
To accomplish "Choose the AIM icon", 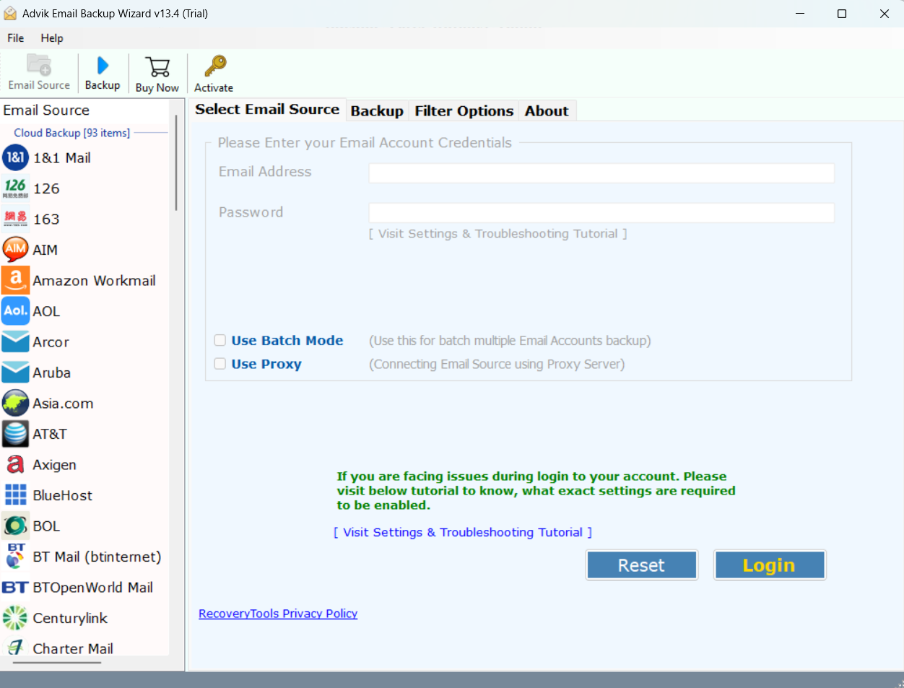I will (x=15, y=249).
